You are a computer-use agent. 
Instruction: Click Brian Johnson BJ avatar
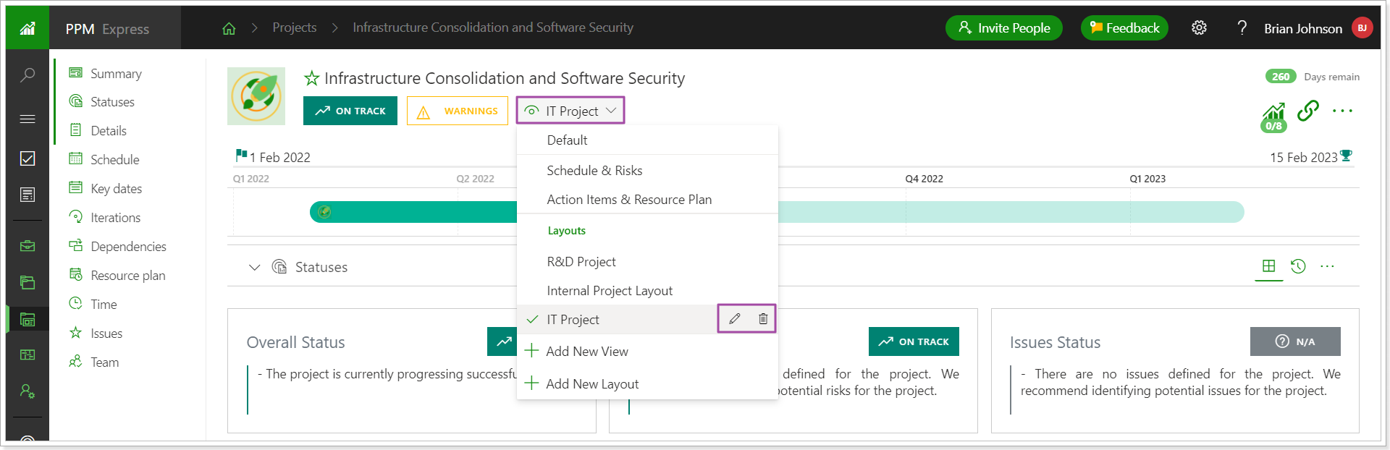pyautogui.click(x=1362, y=27)
